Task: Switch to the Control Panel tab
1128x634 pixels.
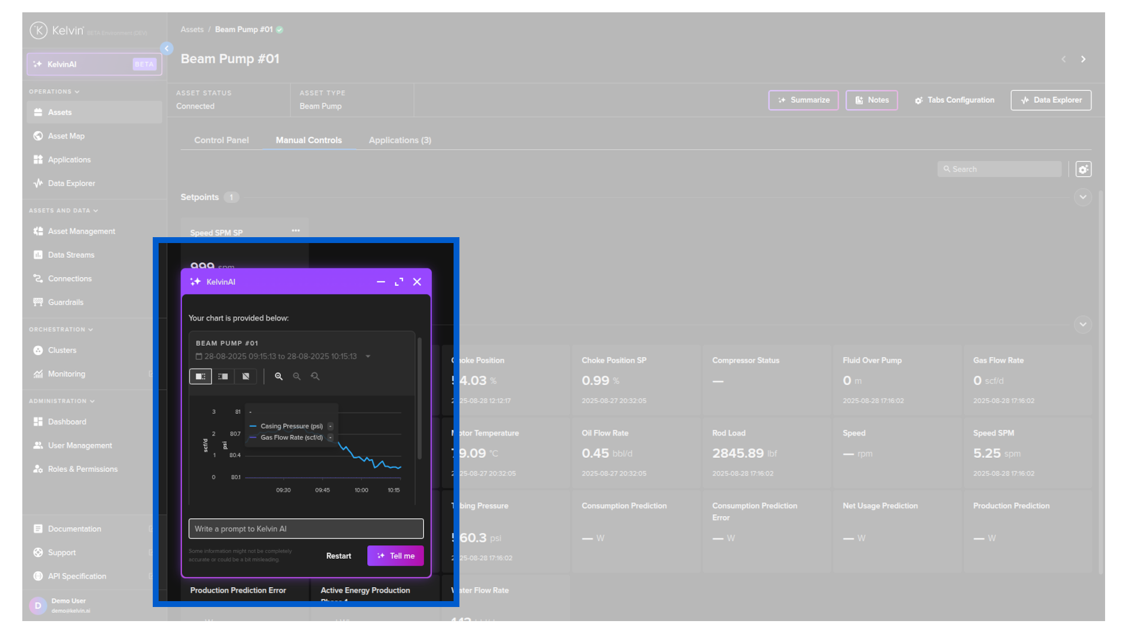Action: pyautogui.click(x=221, y=140)
